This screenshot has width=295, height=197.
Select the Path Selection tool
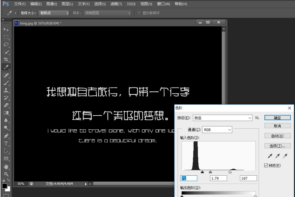(x=6, y=151)
